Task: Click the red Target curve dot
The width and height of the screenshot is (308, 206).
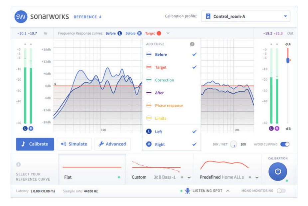Action: pyautogui.click(x=159, y=33)
